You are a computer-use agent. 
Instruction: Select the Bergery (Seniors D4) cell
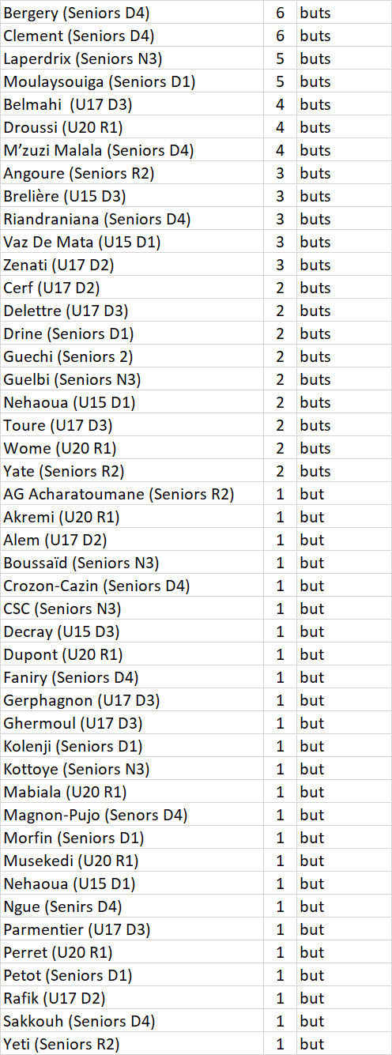click(x=132, y=13)
